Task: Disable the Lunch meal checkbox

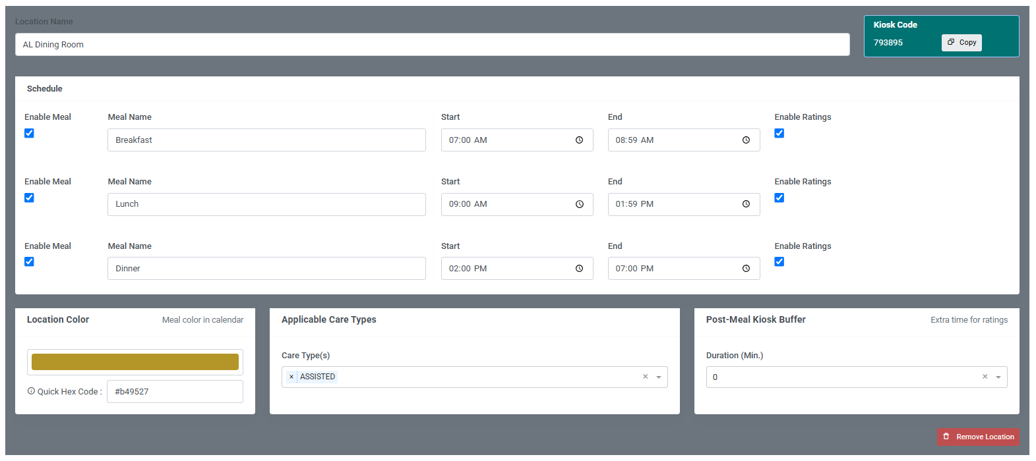Action: pyautogui.click(x=29, y=198)
